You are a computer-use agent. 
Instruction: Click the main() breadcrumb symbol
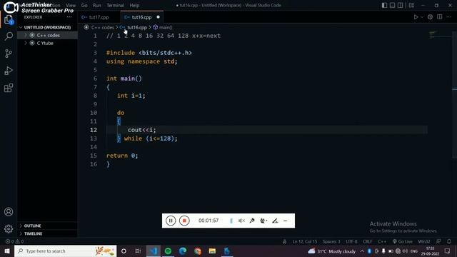(x=166, y=27)
